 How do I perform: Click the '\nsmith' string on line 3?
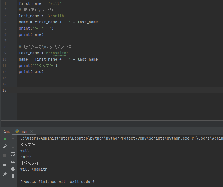[x=56, y=16]
